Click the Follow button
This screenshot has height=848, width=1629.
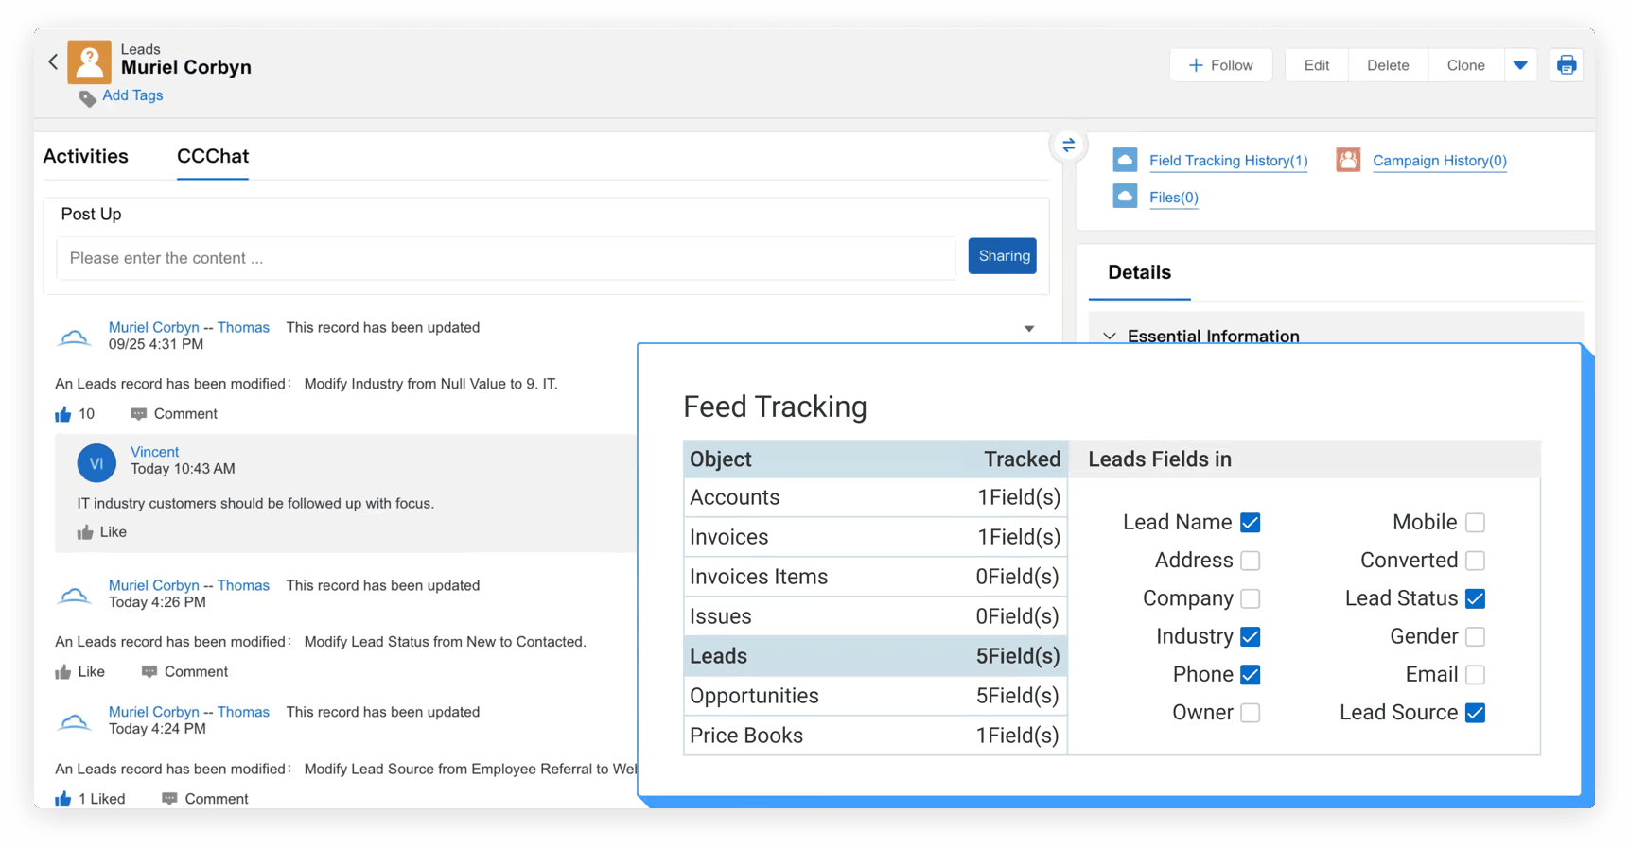pyautogui.click(x=1220, y=65)
